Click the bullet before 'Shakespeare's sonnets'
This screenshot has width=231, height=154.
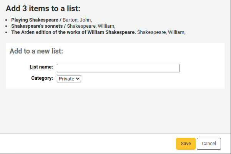8,26
